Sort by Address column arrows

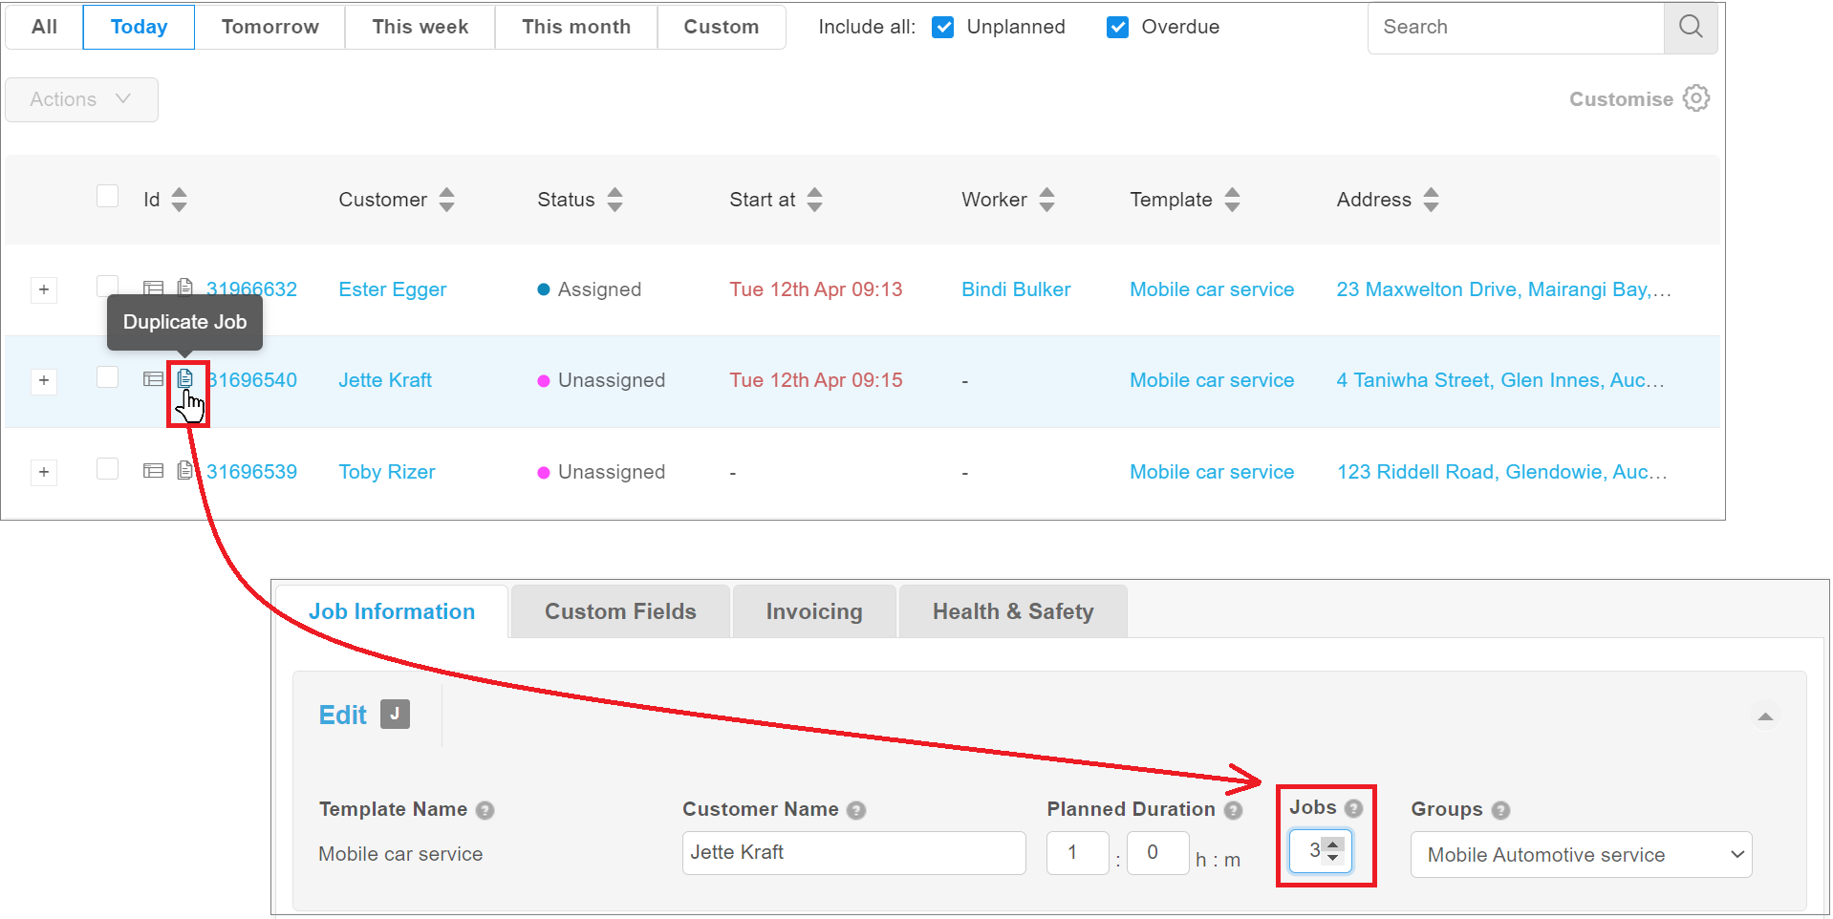pos(1431,200)
